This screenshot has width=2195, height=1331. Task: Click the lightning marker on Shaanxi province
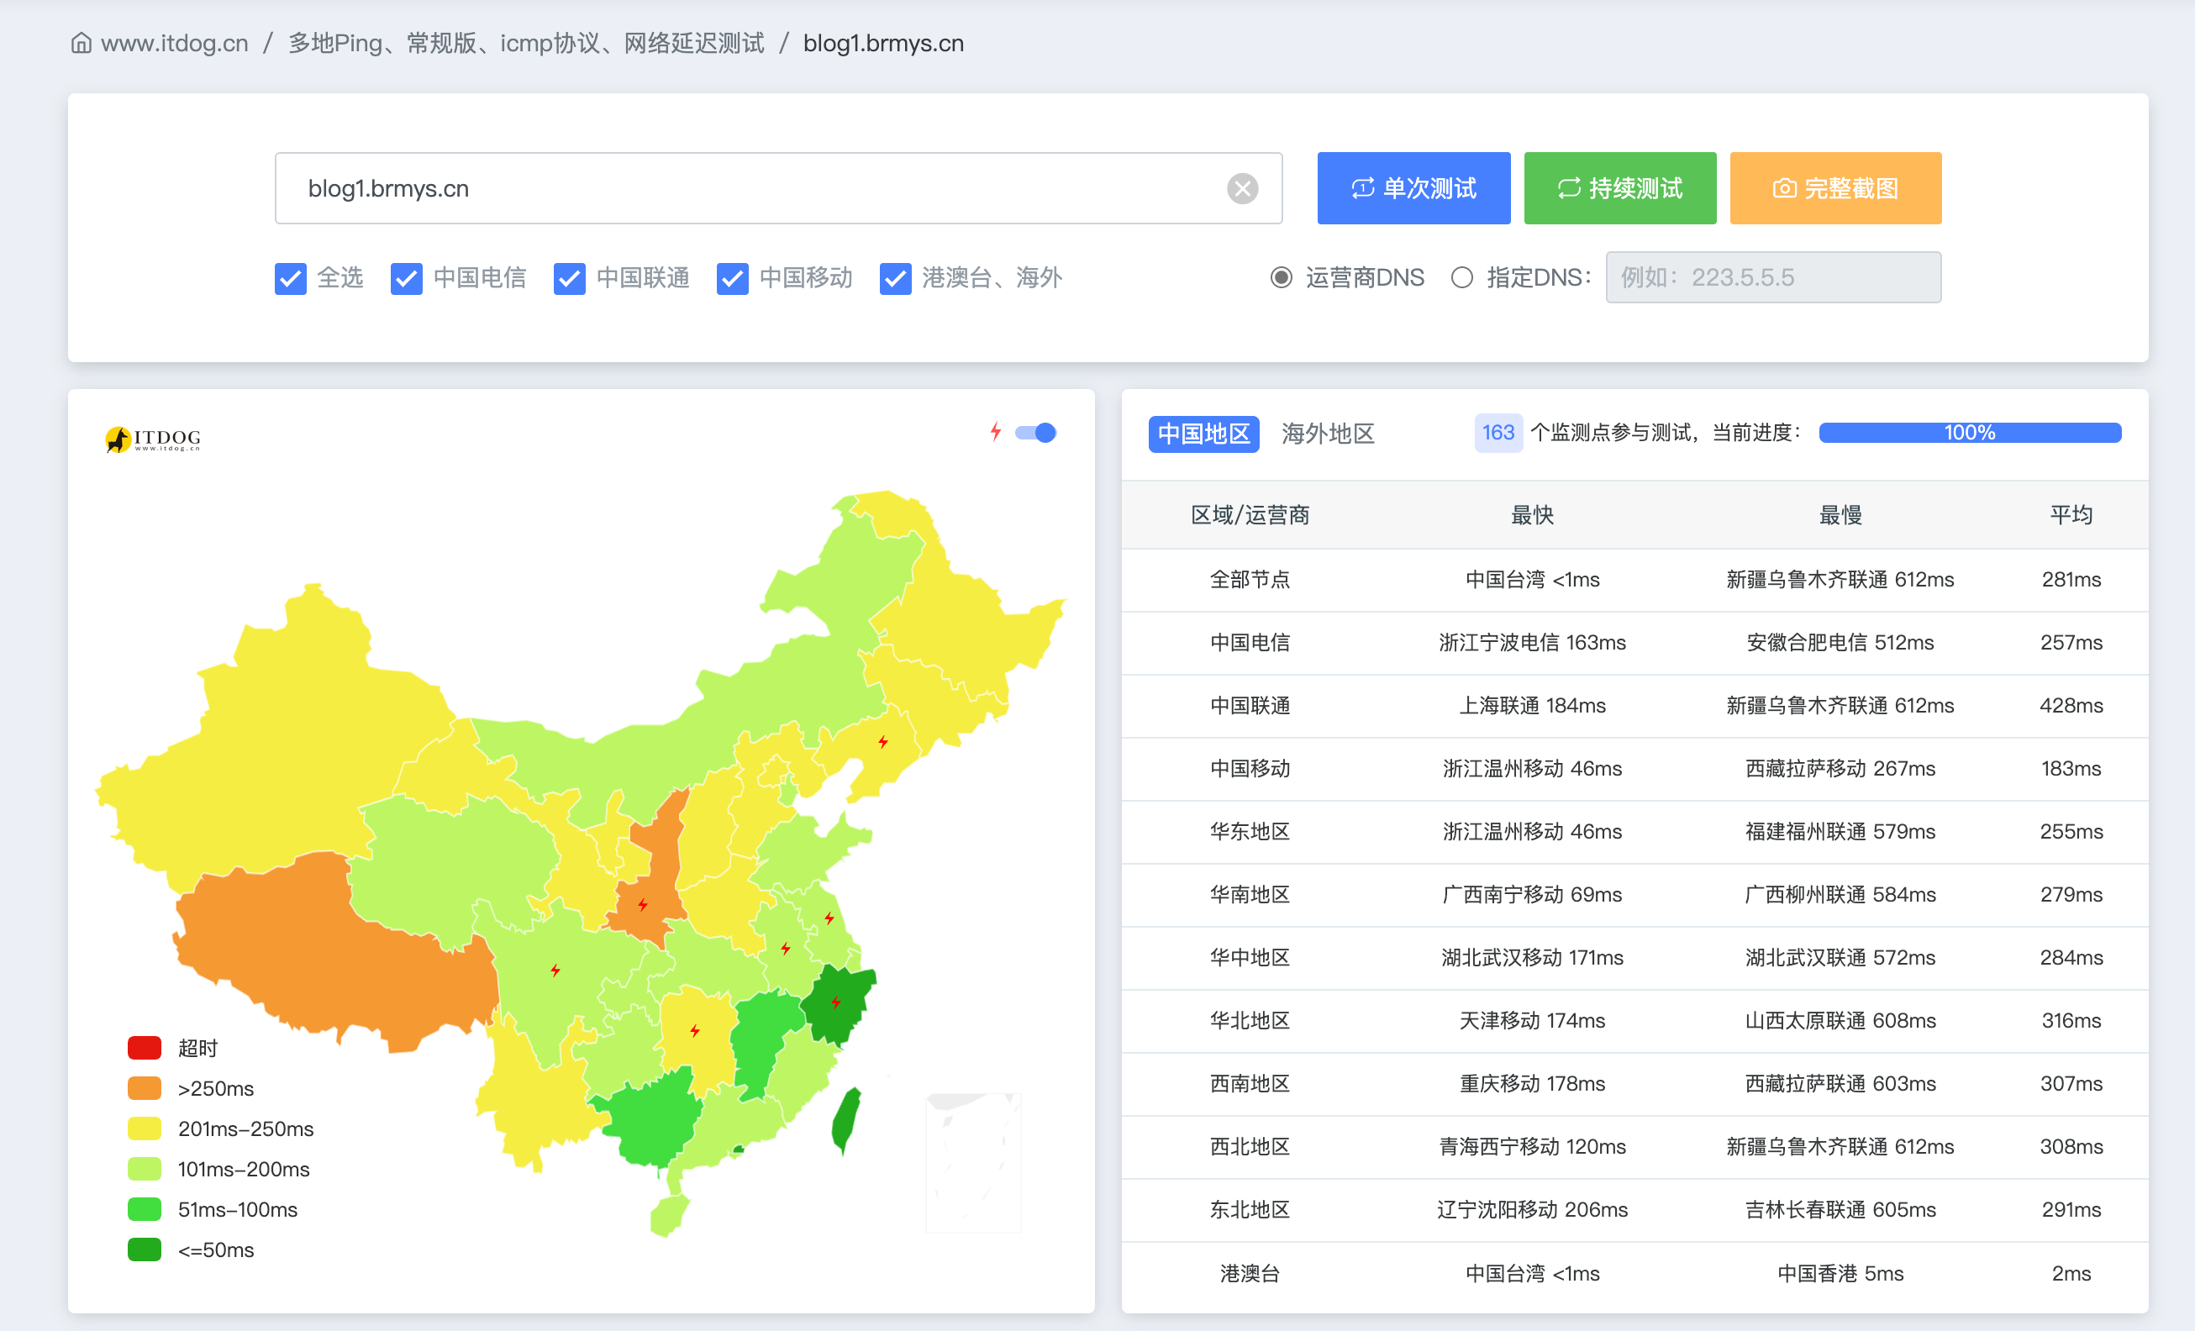coord(642,905)
